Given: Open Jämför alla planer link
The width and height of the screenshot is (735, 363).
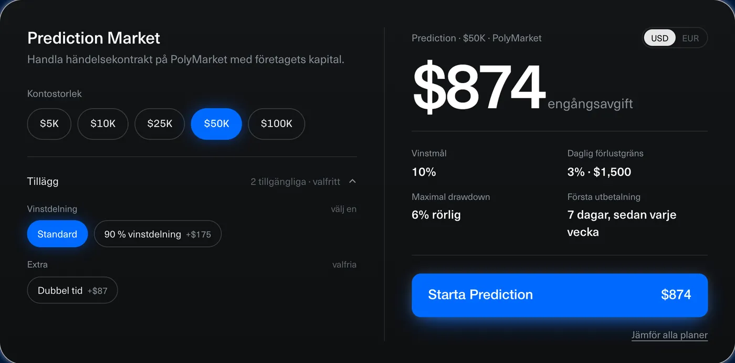Looking at the screenshot, I should [669, 335].
